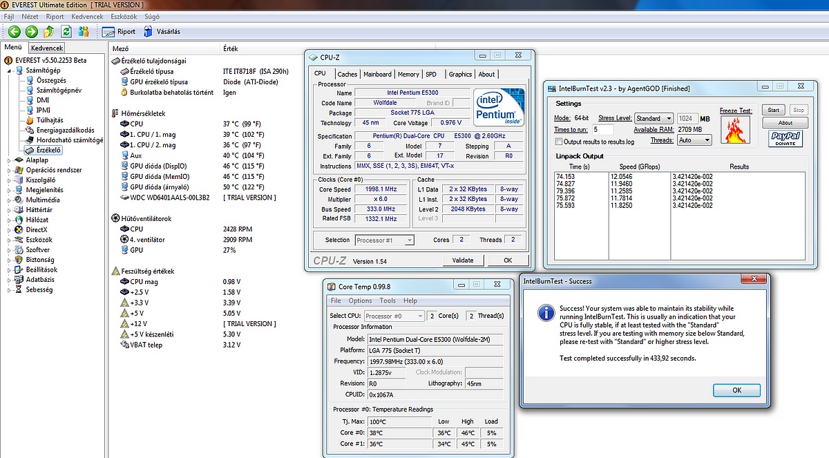Switch to the Memory tab in CPU-Z
829x458 pixels.
tap(408, 75)
